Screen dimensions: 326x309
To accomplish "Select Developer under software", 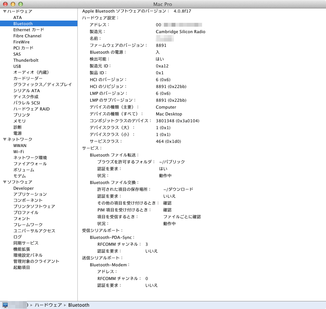I will [x=24, y=188].
